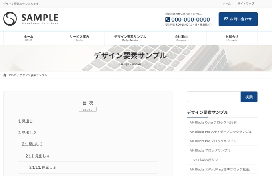Screen dimensions: 272x176
Task: Select the デザイン要素サンプル navigation tab
Action: click(x=130, y=38)
